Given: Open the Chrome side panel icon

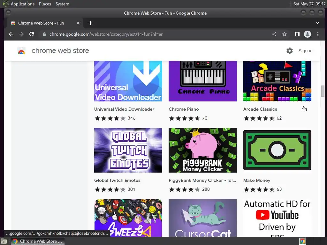Looking at the screenshot, I should coord(297,34).
